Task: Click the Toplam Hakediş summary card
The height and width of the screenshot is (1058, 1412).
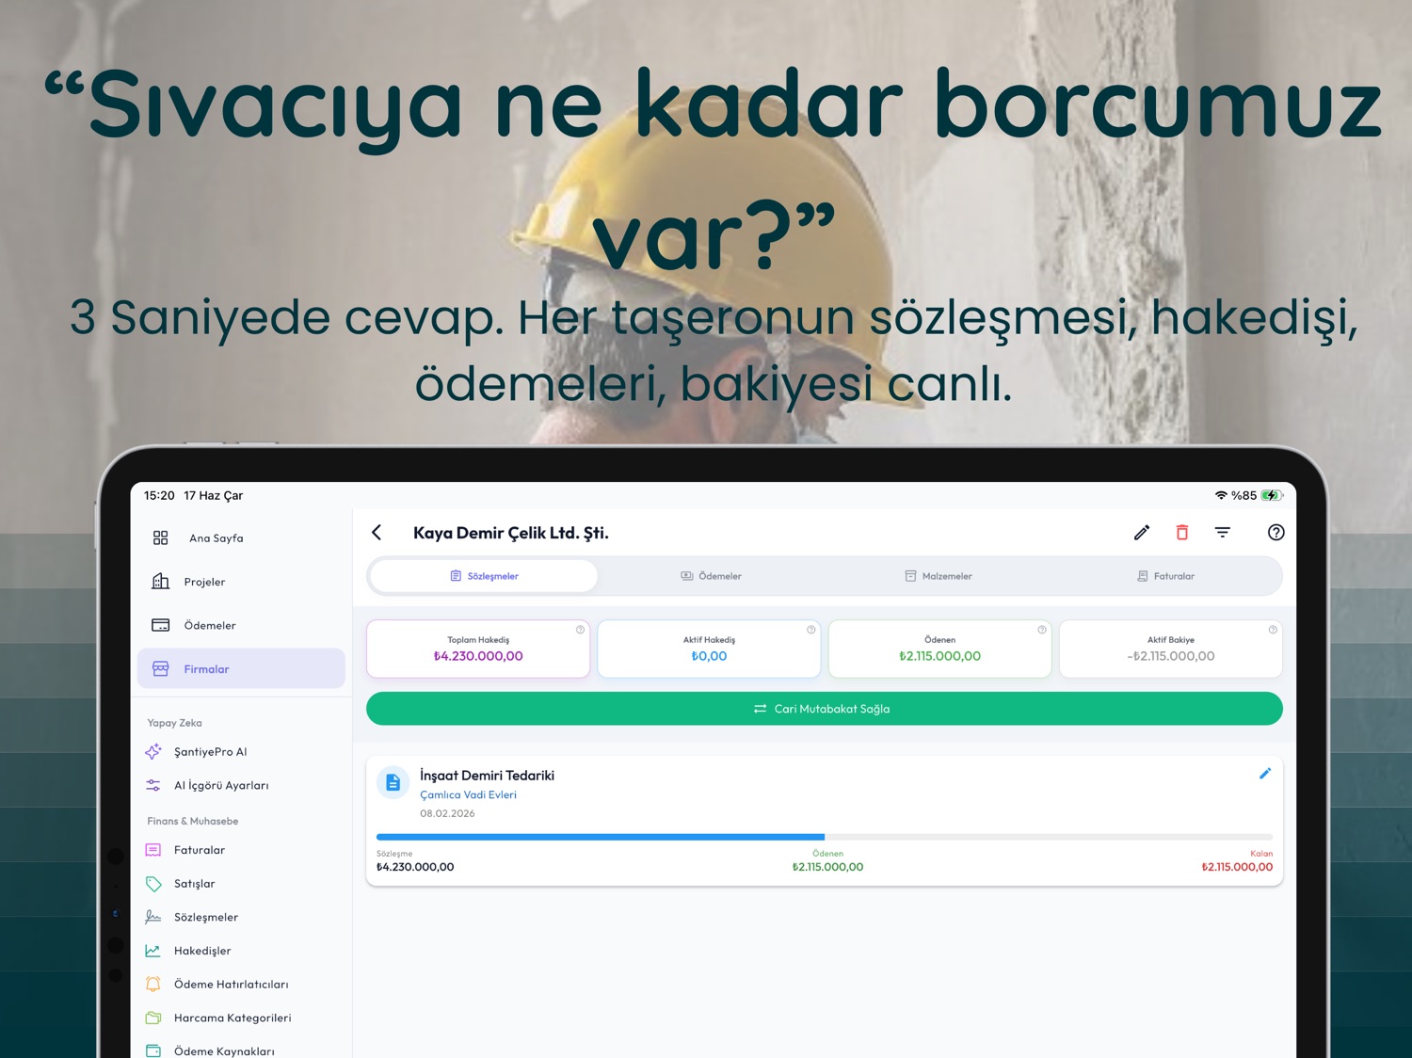Action: click(478, 649)
